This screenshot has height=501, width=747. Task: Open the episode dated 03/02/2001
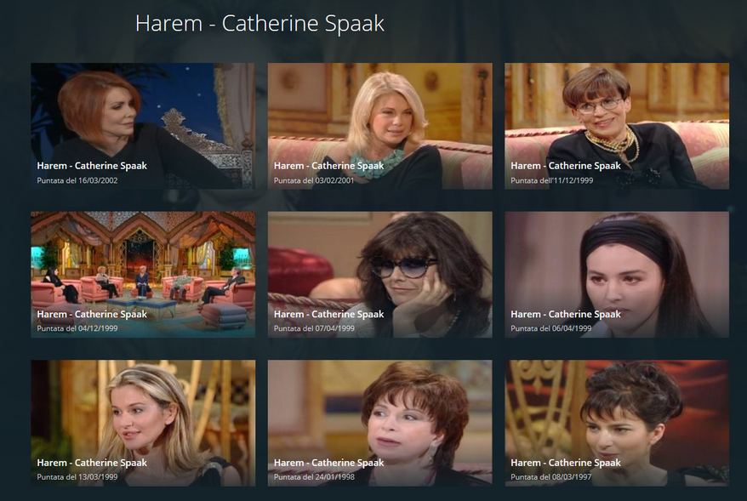(379, 126)
